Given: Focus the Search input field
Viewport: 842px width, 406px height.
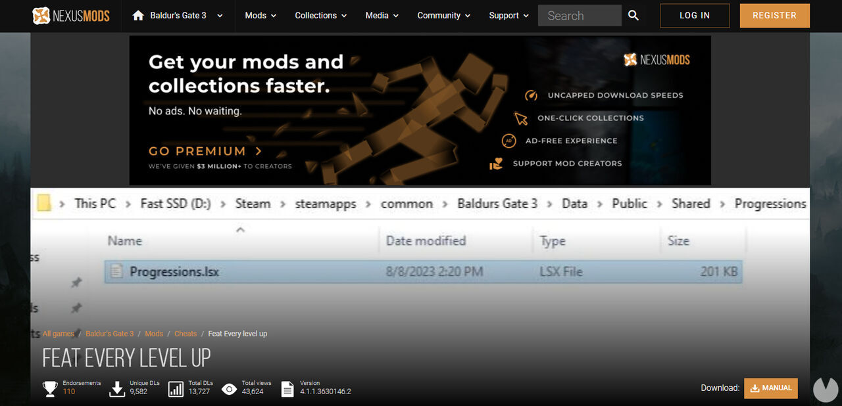Looking at the screenshot, I should [579, 16].
